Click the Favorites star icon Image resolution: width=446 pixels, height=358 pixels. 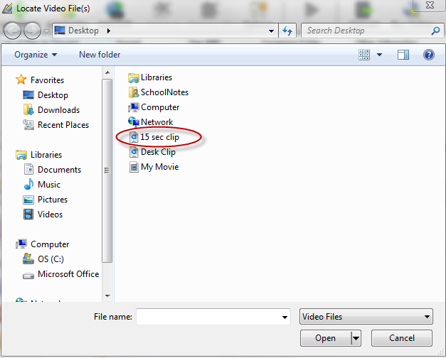21,80
